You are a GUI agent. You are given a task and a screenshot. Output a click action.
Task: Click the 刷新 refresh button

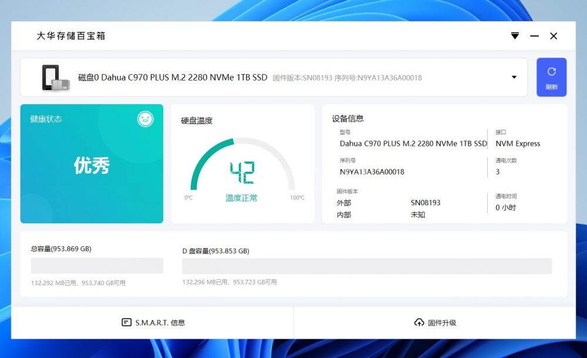tap(551, 77)
